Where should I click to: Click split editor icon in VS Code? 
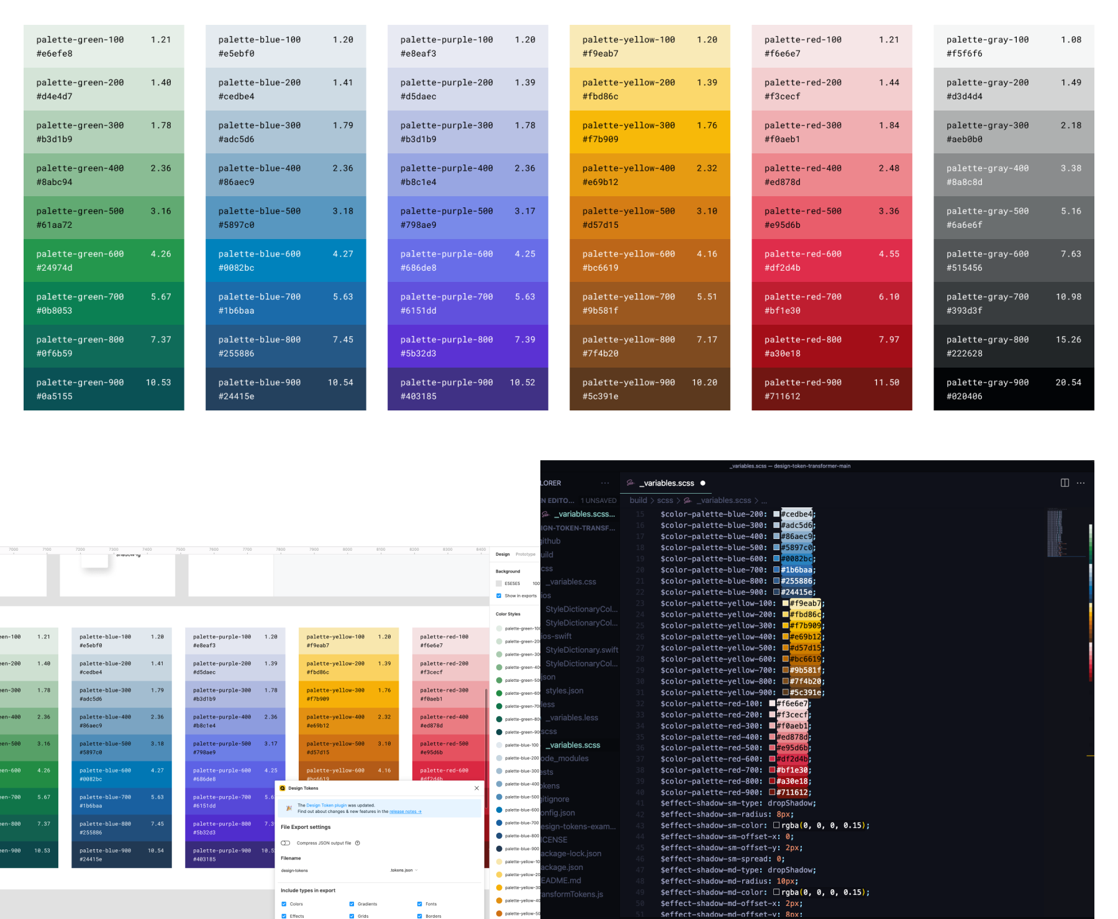point(1065,482)
